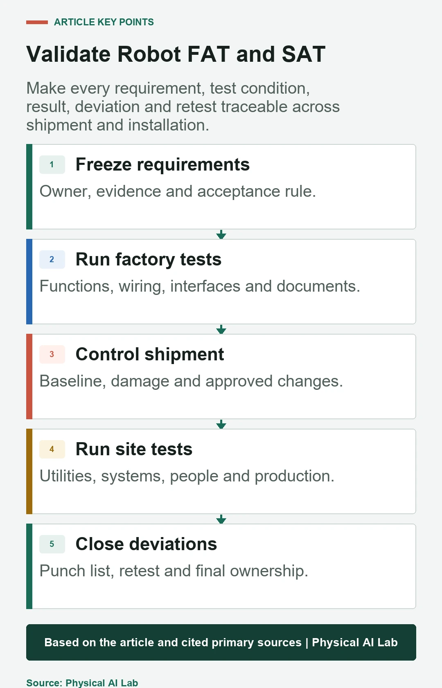Click the step 3 number badge

click(x=52, y=354)
